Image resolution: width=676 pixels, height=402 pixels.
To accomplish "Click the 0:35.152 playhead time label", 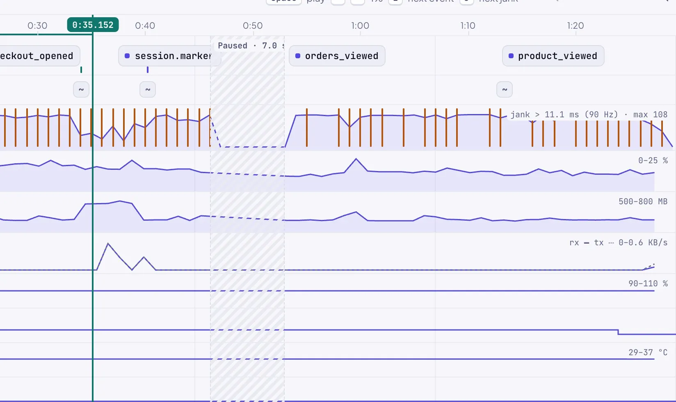I will coord(93,25).
